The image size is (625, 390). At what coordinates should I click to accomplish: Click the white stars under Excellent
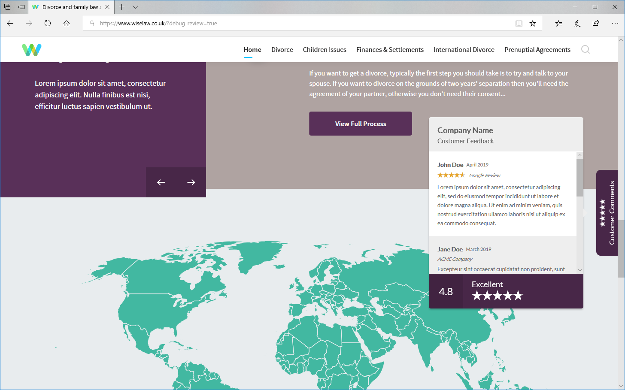tap(497, 296)
